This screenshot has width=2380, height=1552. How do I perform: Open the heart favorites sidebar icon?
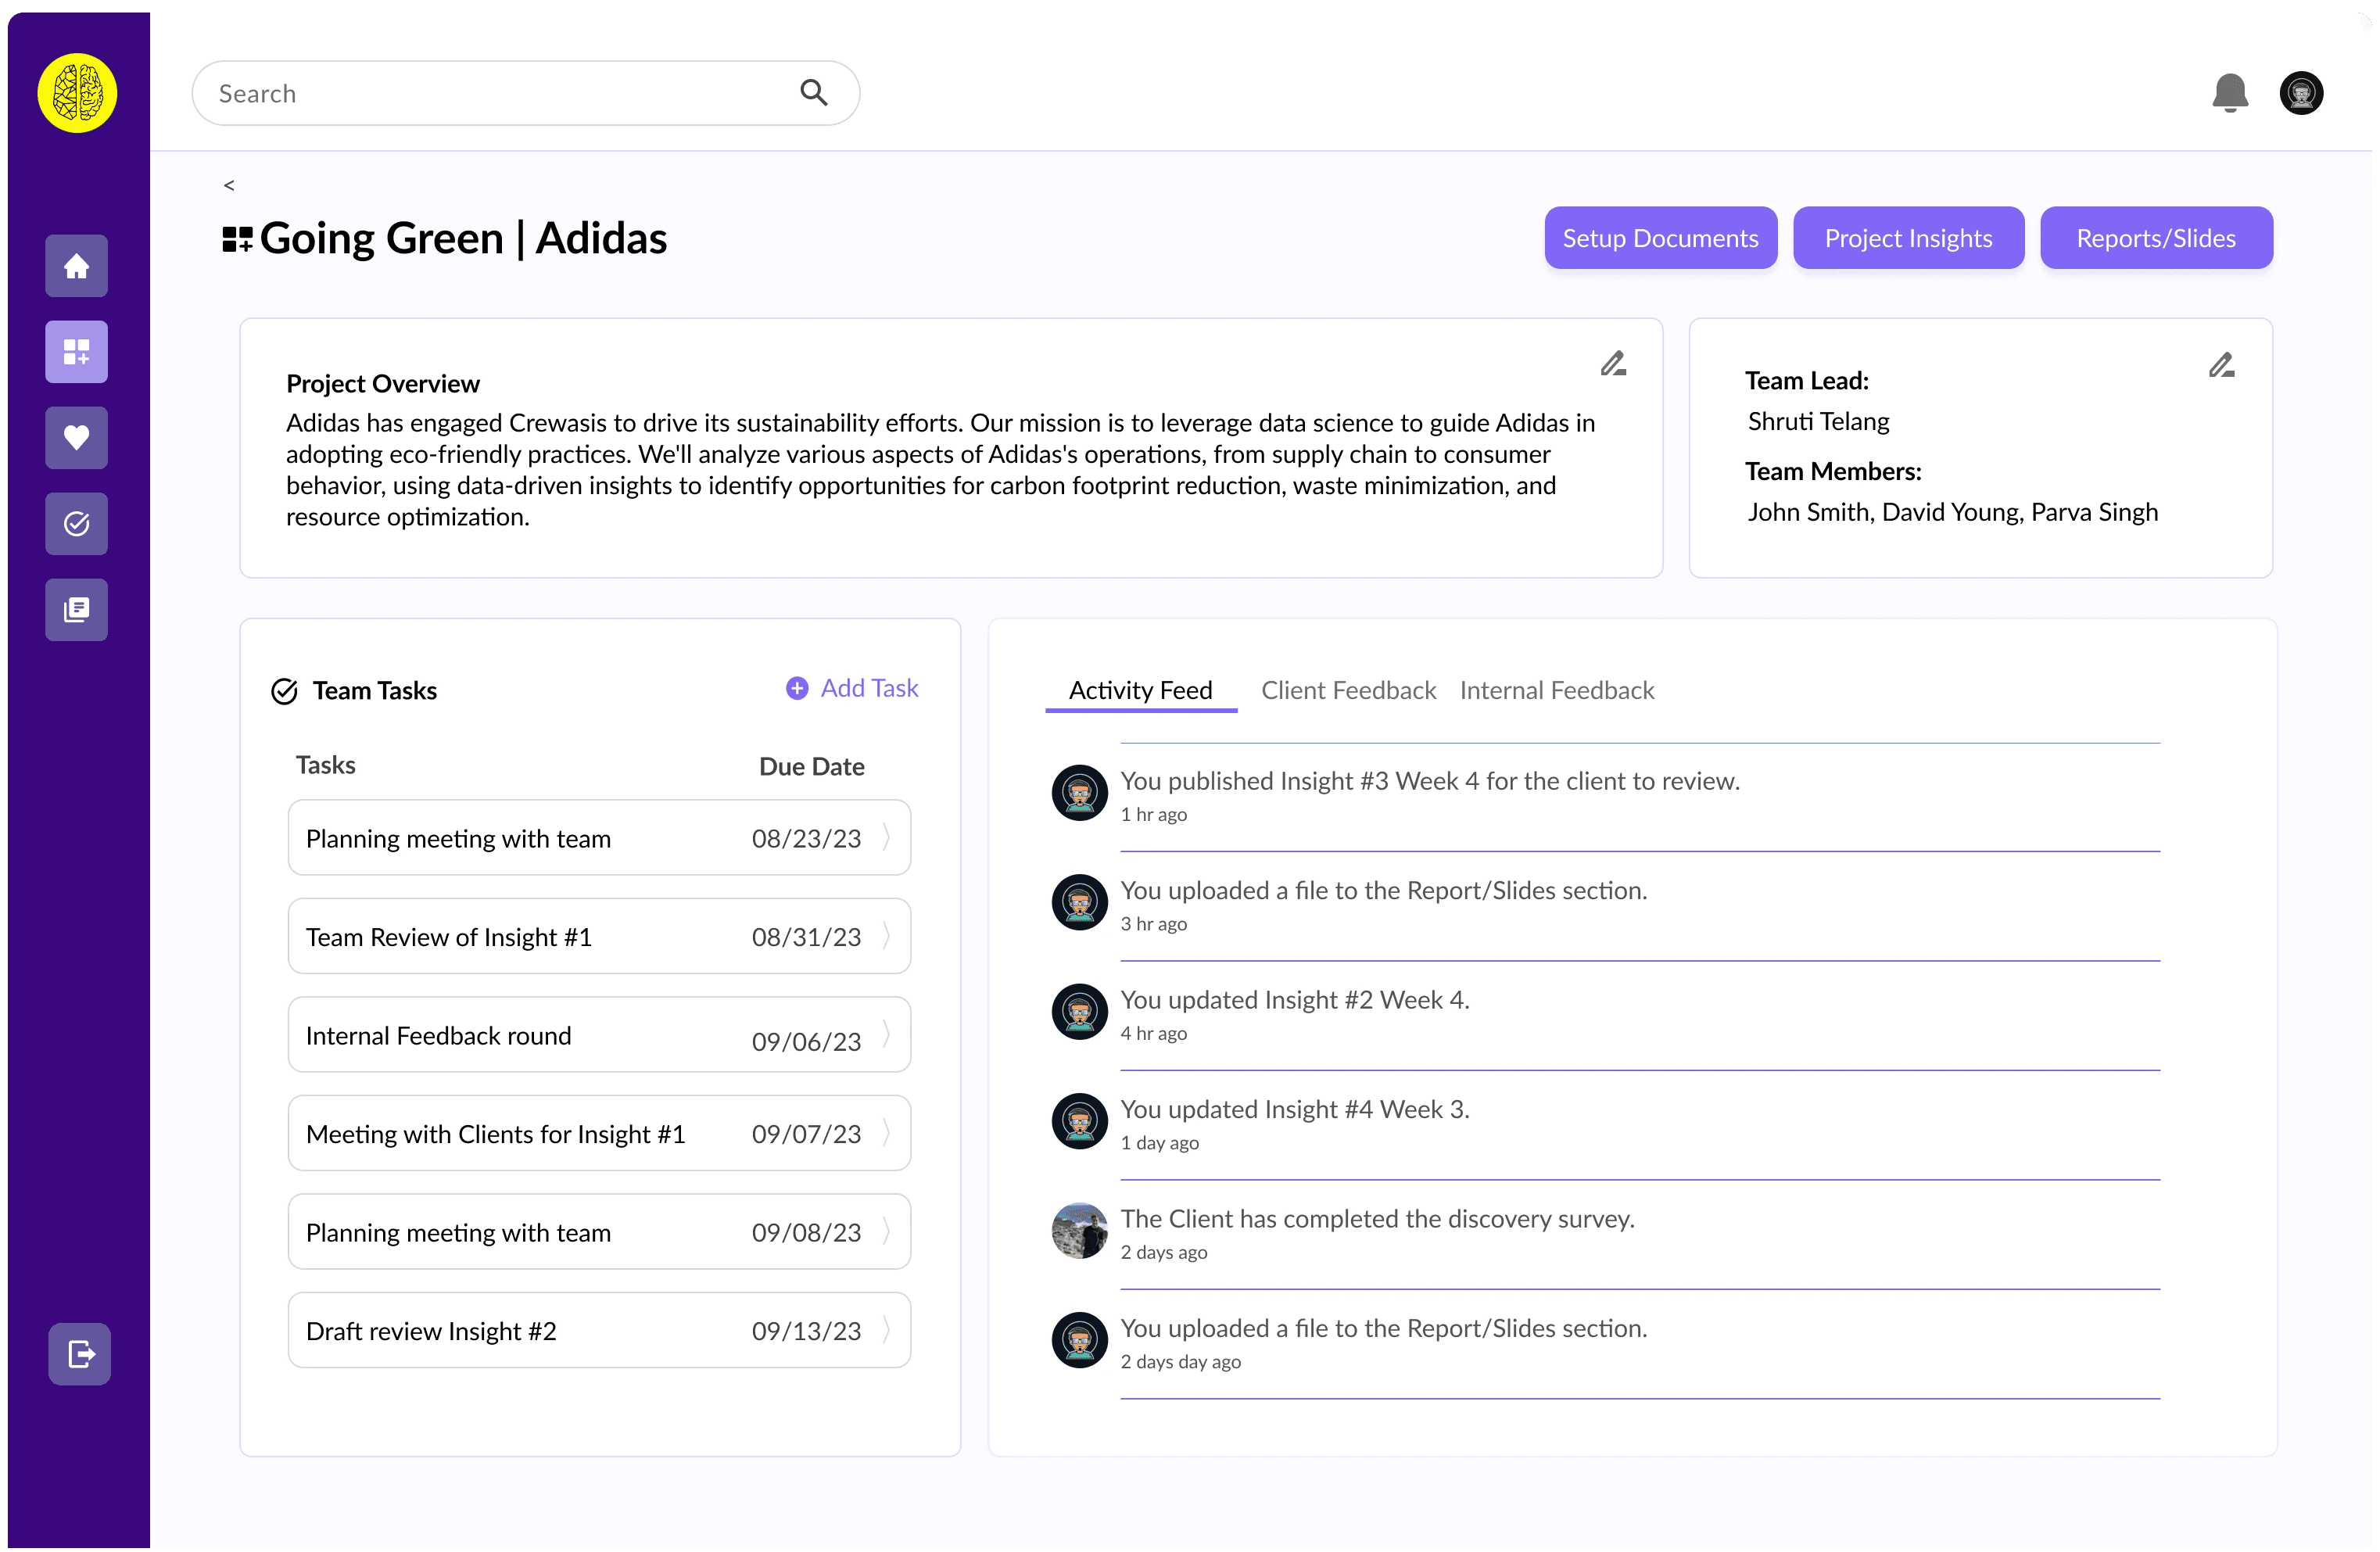(76, 438)
